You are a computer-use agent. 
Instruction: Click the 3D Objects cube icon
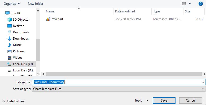click(x=10, y=20)
